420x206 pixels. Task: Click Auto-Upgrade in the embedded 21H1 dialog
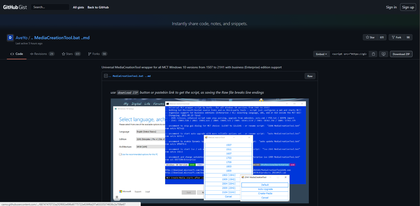click(x=265, y=189)
